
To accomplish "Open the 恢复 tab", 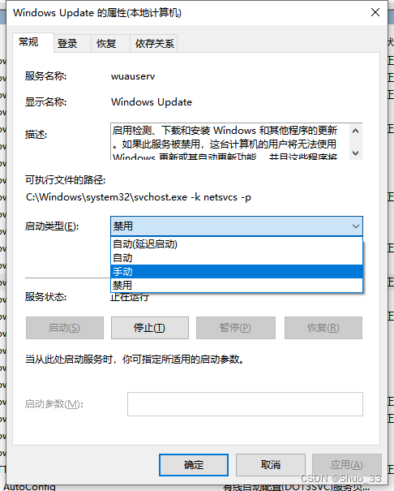I will click(110, 43).
